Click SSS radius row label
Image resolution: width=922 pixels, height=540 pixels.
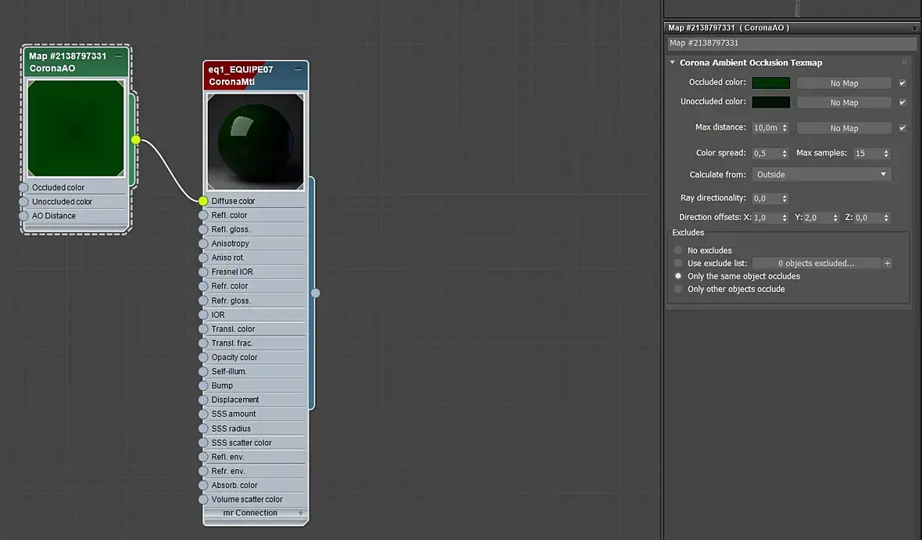231,428
